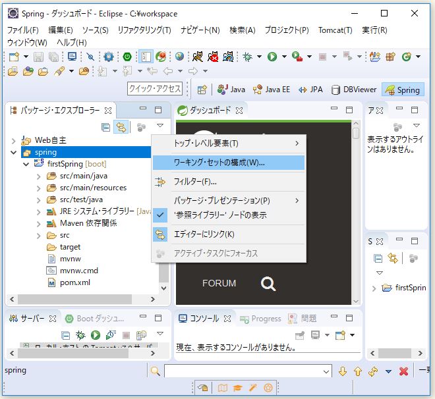Select pom.xml in Package Explorer
The height and width of the screenshot is (399, 435).
click(x=69, y=283)
